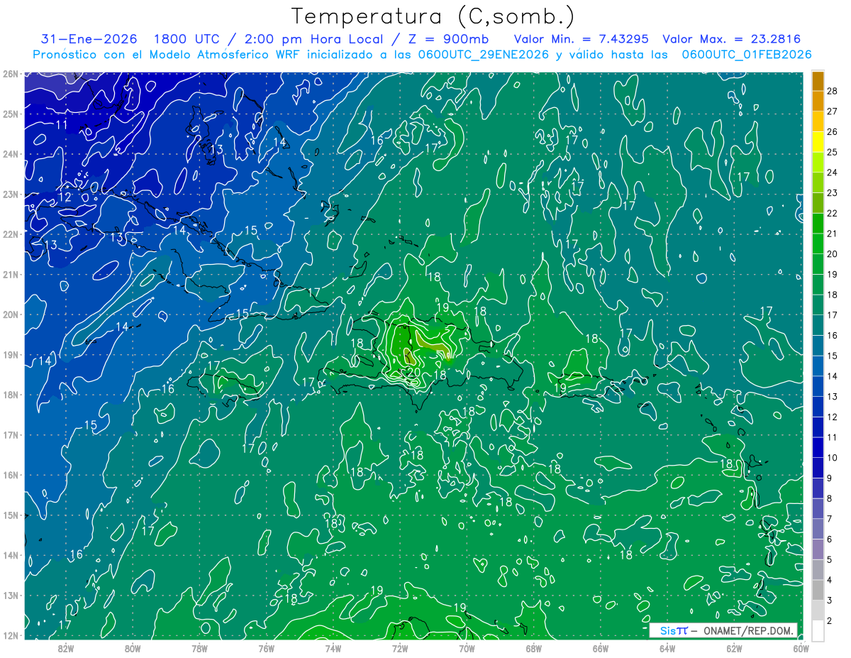The height and width of the screenshot is (658, 851).
Task: Click the valid-until time "0600UTC_01FEB2026"
Action: point(747,55)
